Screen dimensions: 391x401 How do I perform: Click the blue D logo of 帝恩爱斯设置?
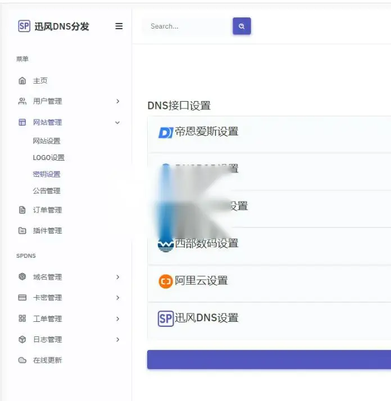[x=166, y=133]
